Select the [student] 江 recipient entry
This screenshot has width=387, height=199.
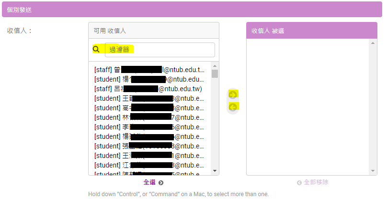(x=149, y=165)
